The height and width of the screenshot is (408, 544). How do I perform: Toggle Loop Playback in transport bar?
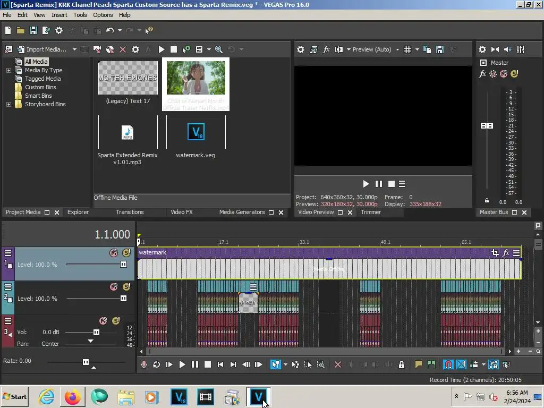pyautogui.click(x=157, y=364)
